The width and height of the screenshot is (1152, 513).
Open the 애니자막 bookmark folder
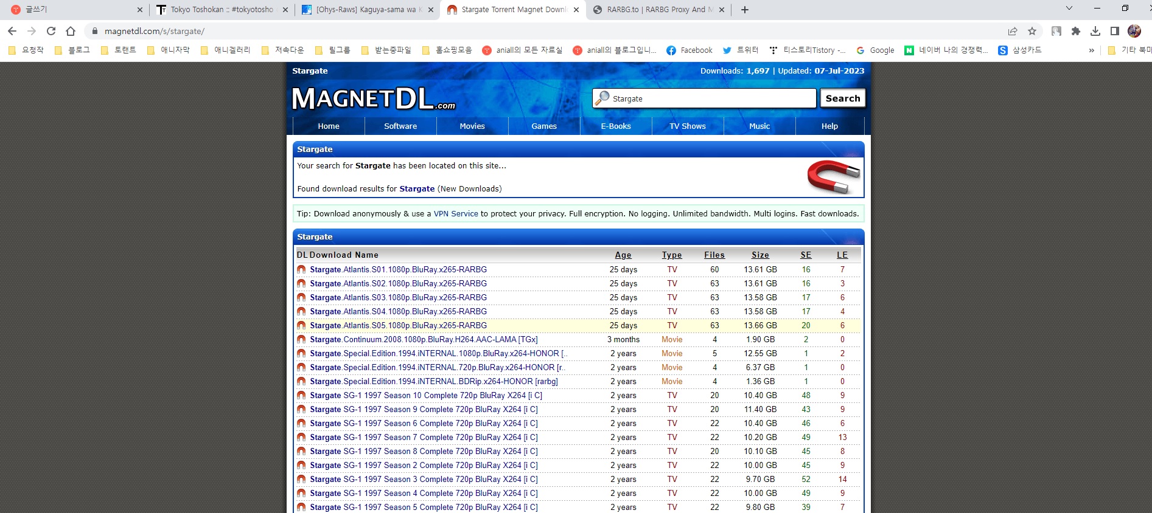(x=169, y=50)
